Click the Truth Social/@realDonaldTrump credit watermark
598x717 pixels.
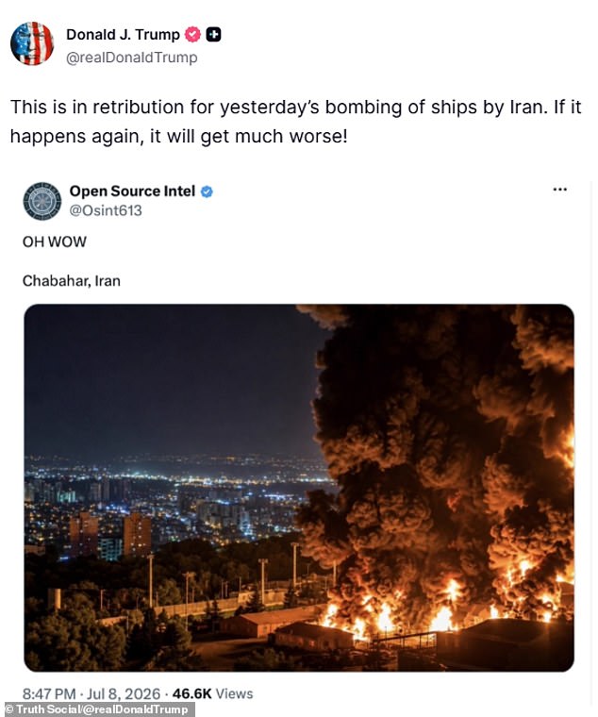99,709
